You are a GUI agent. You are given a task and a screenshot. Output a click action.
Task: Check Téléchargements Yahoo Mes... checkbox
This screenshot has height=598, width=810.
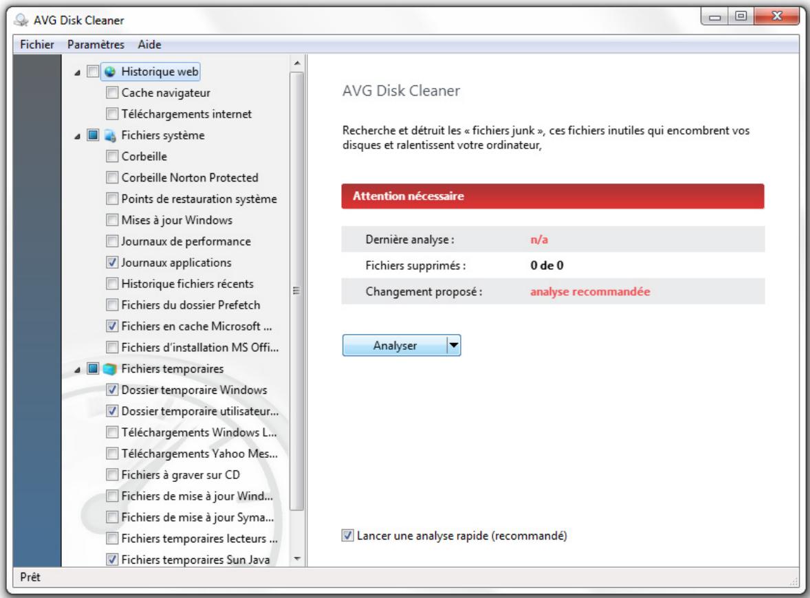(x=112, y=454)
